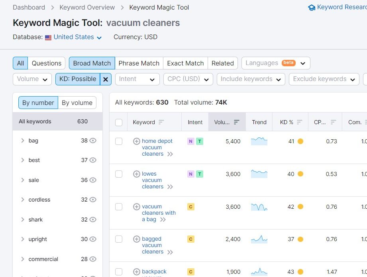367x277 pixels.
Task: Click plus icon beside 'vacuum cleaners with a bag'
Action: click(136, 207)
